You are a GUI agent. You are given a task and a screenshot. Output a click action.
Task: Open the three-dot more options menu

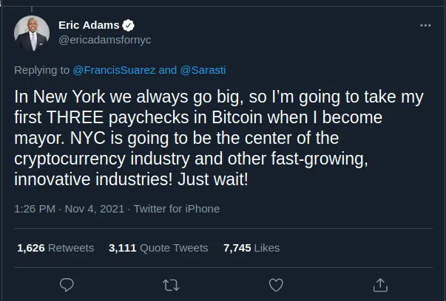click(425, 25)
